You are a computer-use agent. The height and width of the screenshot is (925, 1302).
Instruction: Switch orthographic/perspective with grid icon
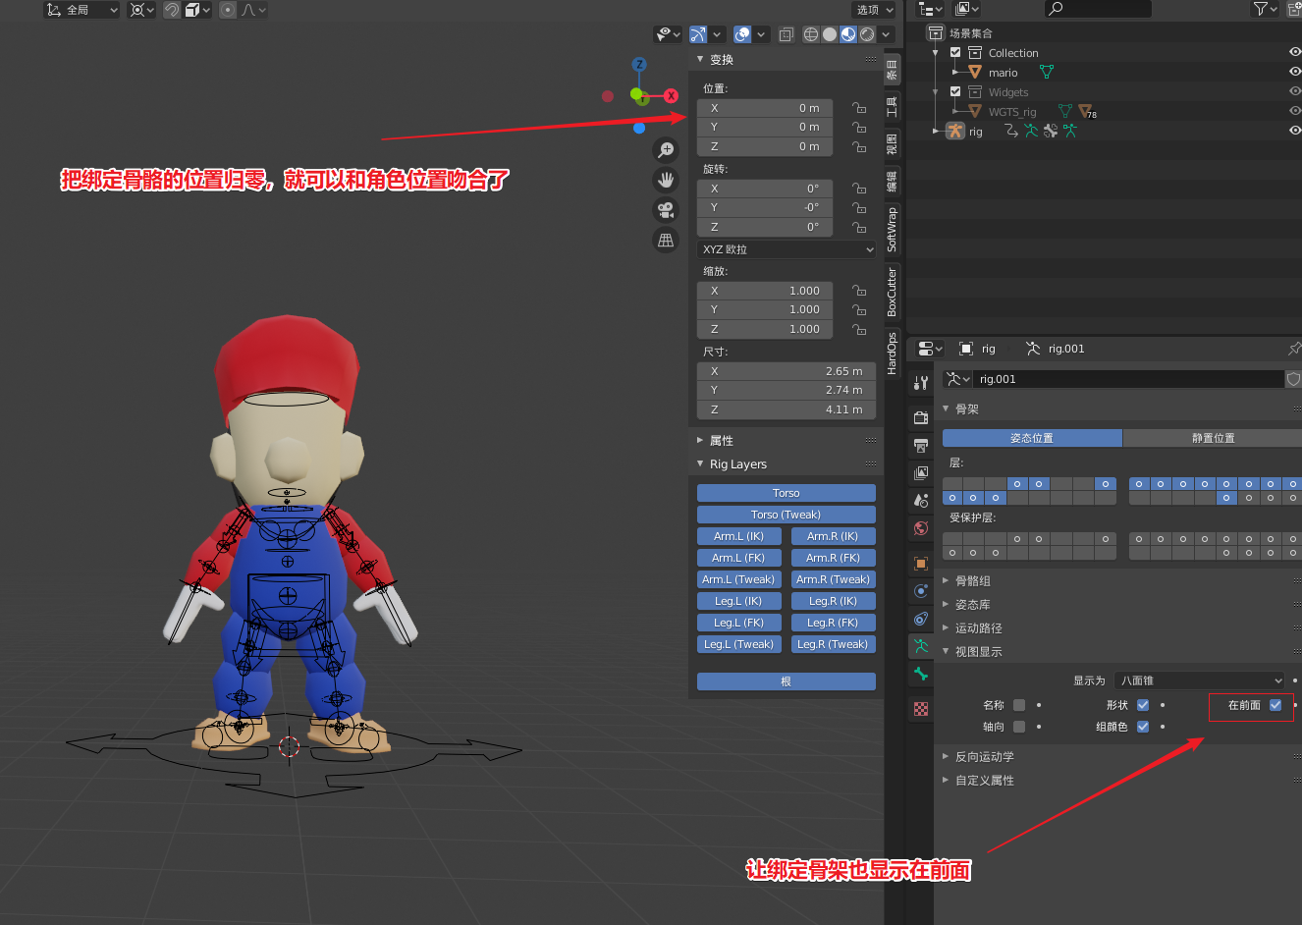point(666,241)
